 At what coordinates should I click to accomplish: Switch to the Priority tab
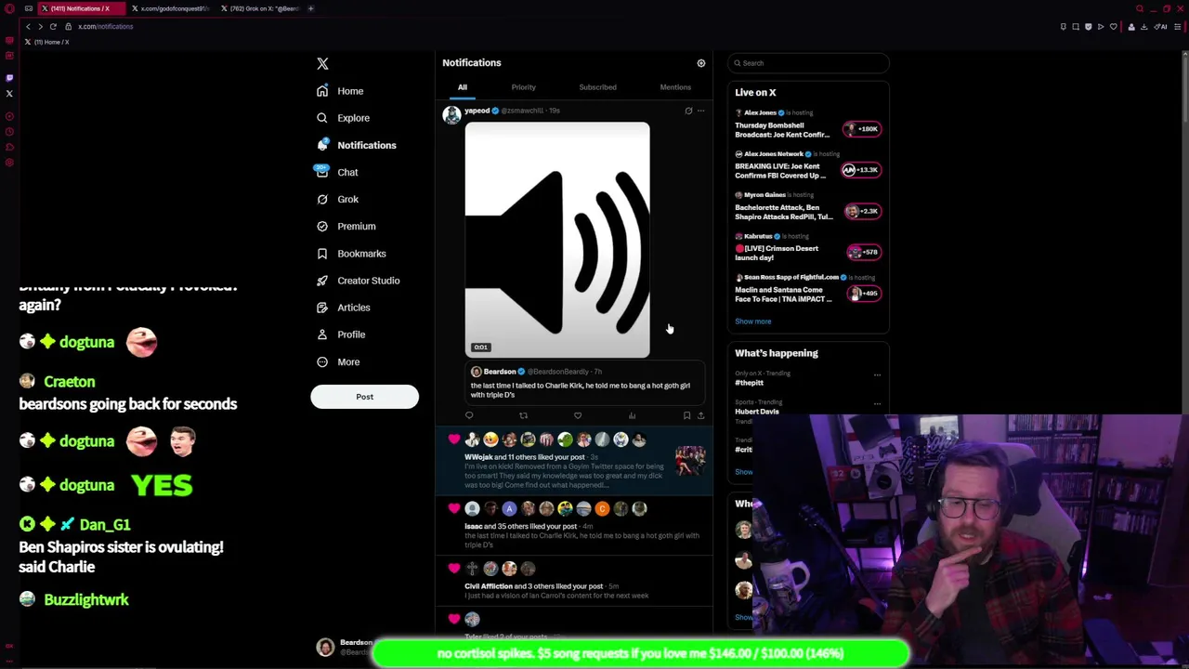point(523,87)
